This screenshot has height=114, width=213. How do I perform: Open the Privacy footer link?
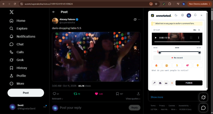162,106
